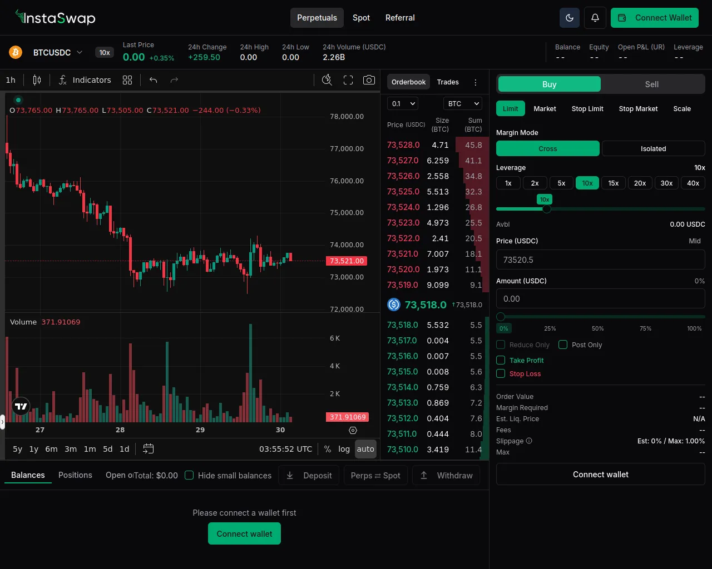Select Cross margin mode
Image resolution: width=712 pixels, height=569 pixels.
click(x=548, y=148)
